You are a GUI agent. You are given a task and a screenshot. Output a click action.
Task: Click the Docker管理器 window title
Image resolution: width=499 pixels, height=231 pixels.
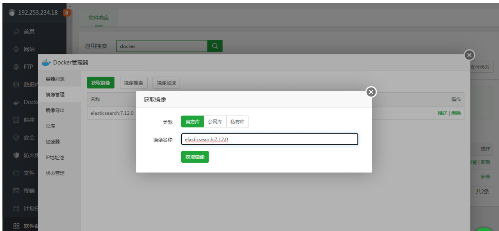click(71, 63)
